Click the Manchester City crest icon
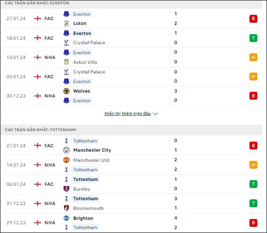Screen dimensions: 267x233 66,150
